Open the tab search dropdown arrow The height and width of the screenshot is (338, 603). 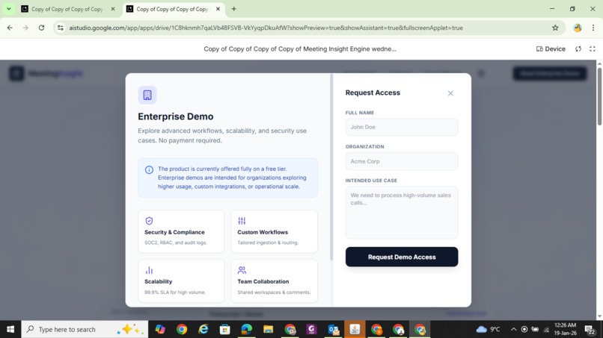click(x=8, y=9)
